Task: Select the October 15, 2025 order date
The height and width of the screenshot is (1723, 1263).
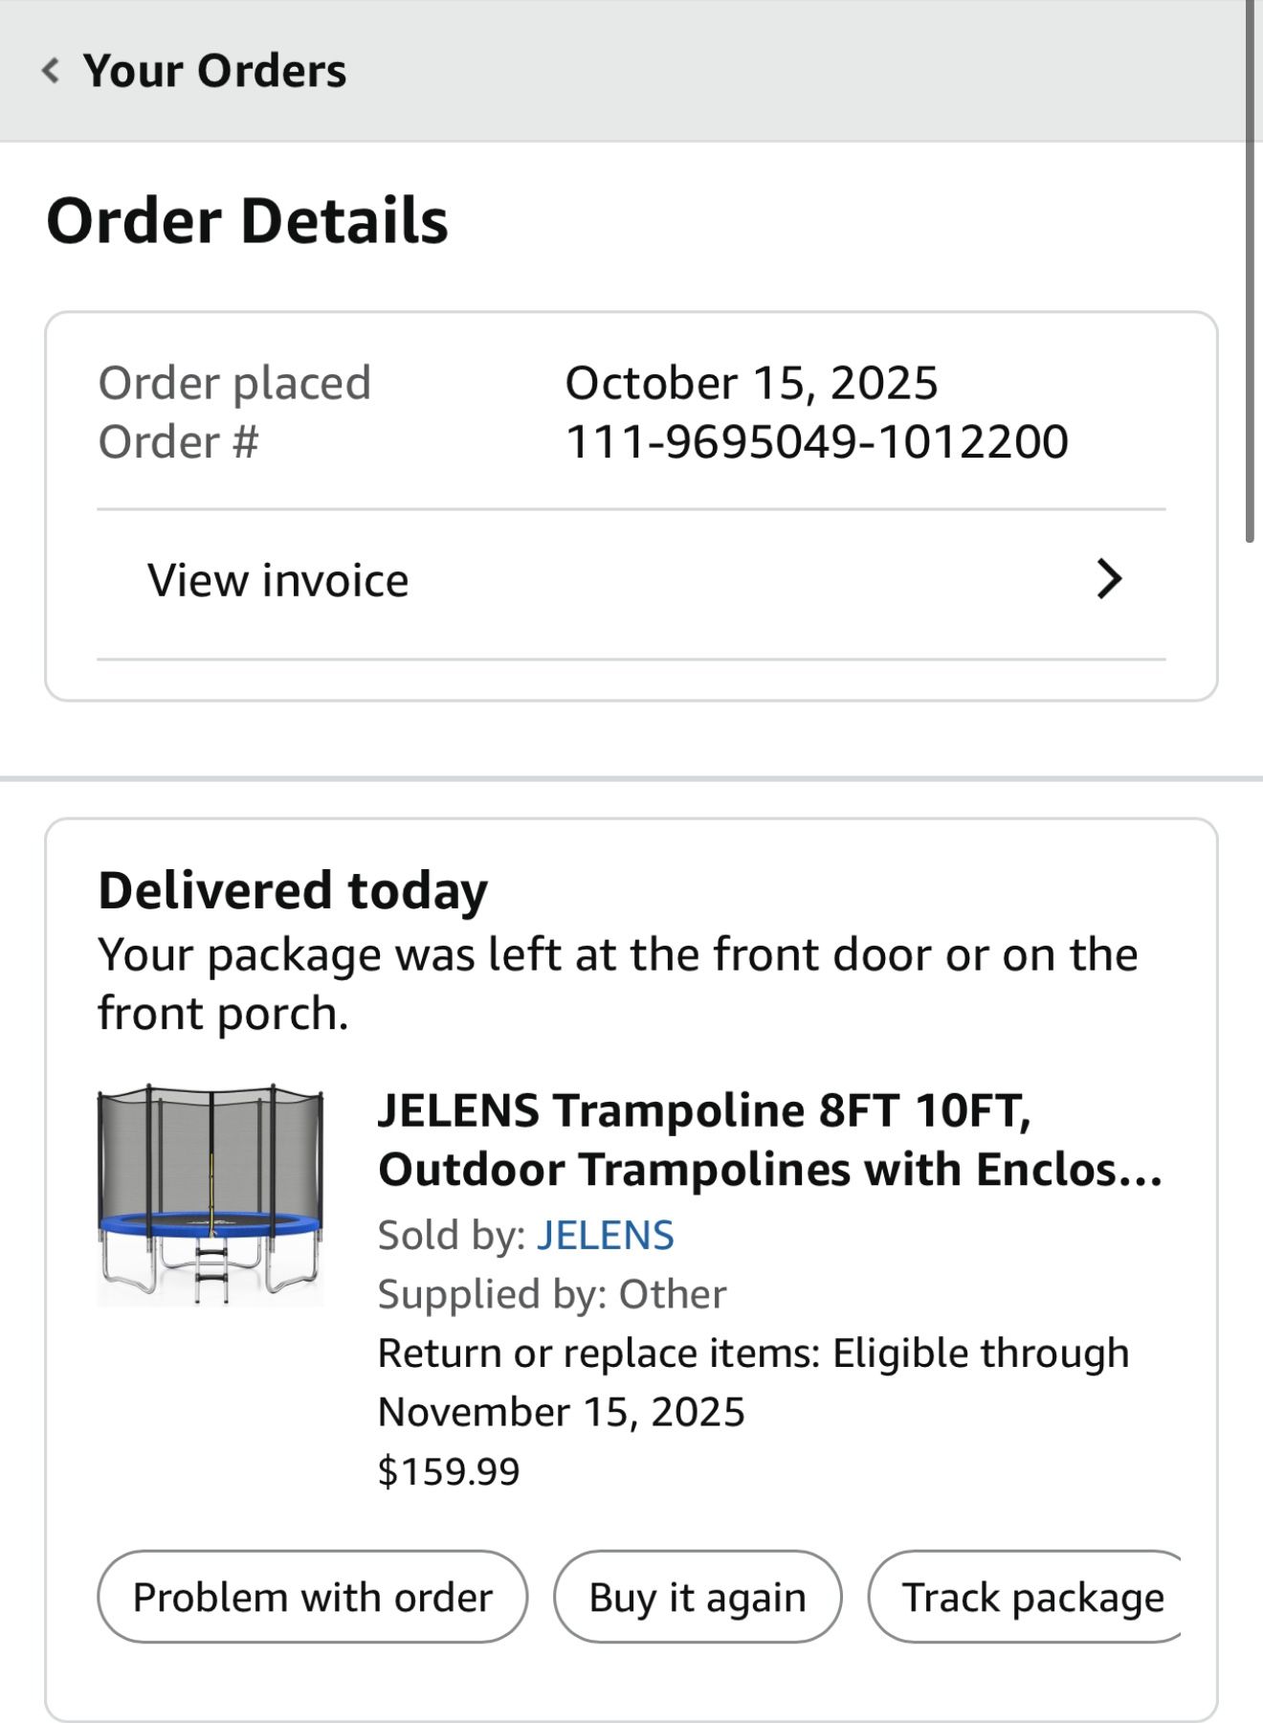Action: 751,383
